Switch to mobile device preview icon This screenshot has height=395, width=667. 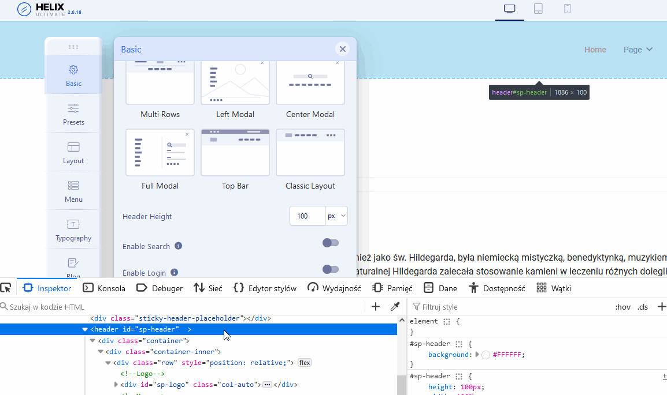click(x=567, y=9)
